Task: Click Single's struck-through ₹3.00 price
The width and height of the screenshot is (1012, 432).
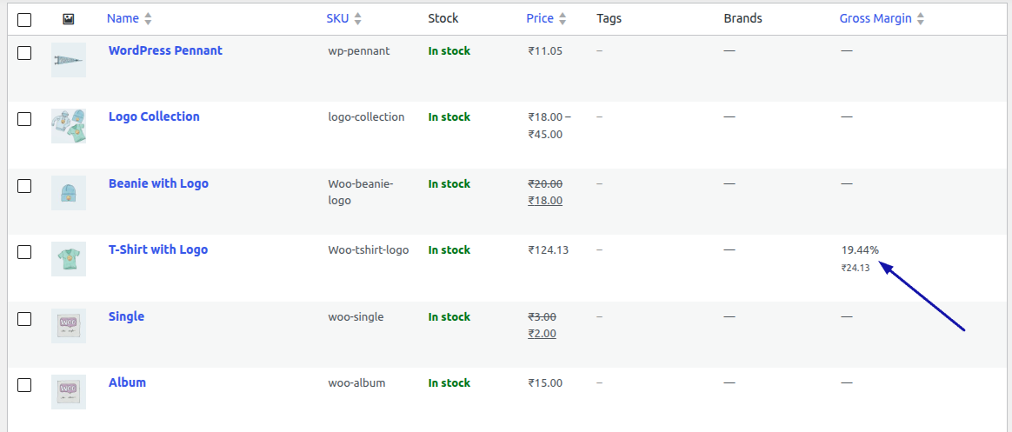Action: point(543,317)
